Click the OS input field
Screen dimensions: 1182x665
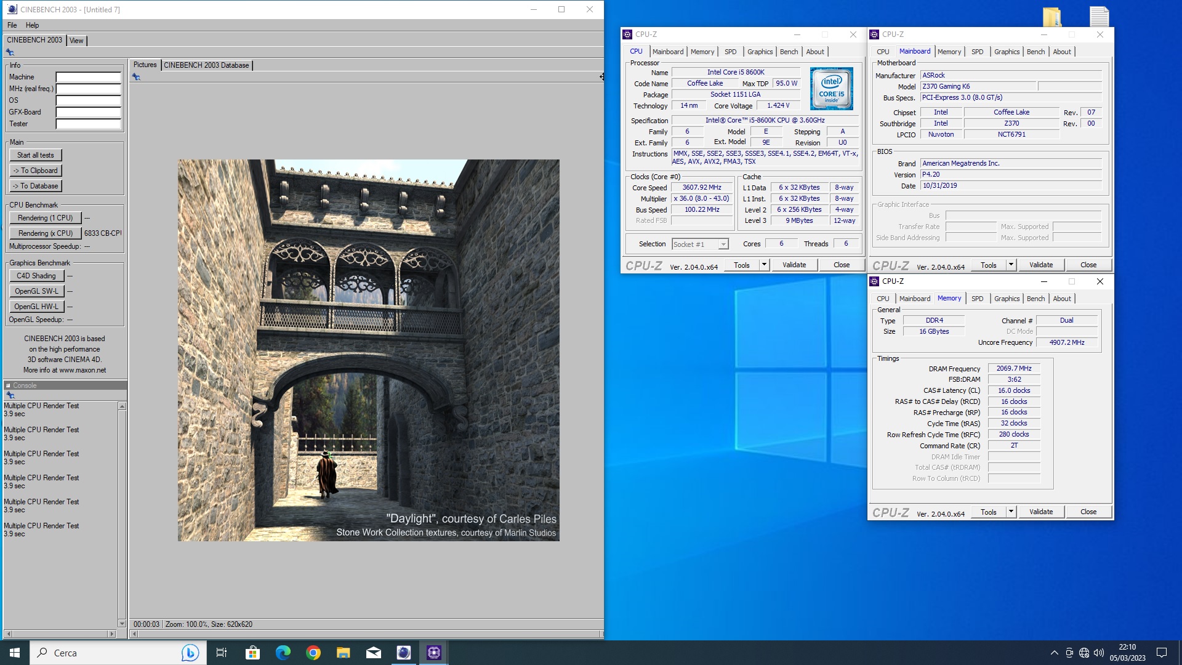[89, 100]
